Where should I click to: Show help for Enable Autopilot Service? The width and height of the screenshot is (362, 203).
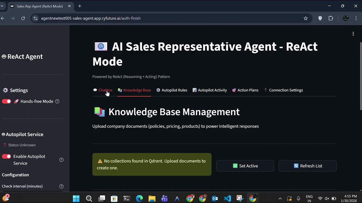pyautogui.click(x=61, y=160)
